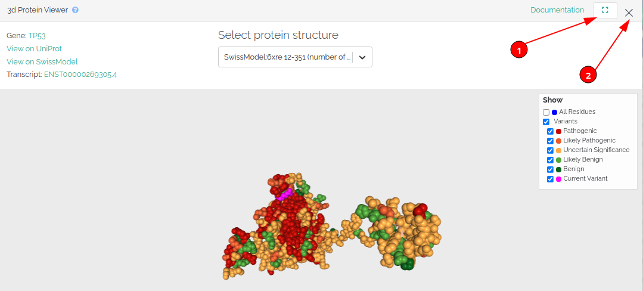643x291 pixels.
Task: Hide Uncertain Significance variants checkbox
Action: 550,150
